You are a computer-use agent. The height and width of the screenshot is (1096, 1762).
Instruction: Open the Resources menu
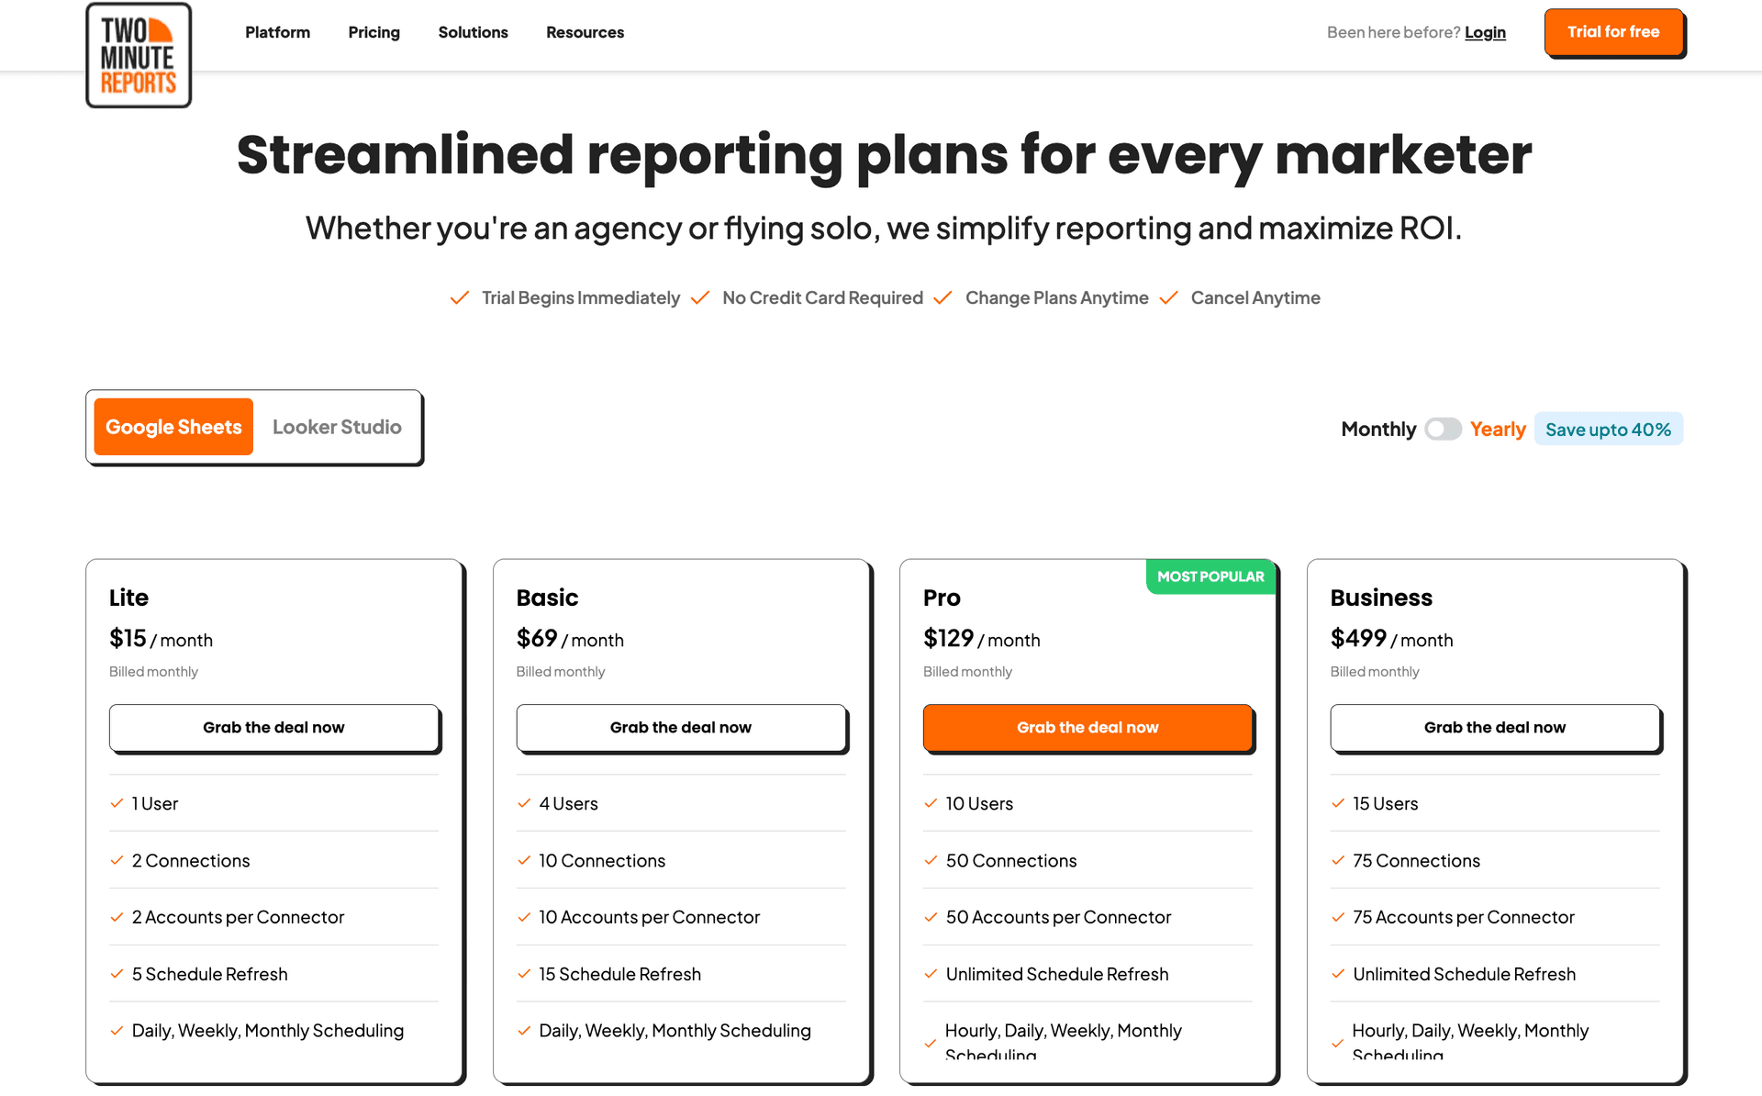pyautogui.click(x=585, y=32)
